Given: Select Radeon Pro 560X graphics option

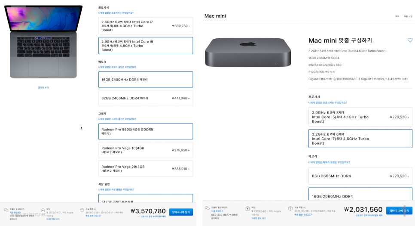Looking at the screenshot, I should tap(146, 131).
